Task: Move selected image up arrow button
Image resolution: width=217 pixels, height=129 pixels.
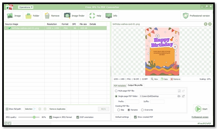Action: coord(40,109)
